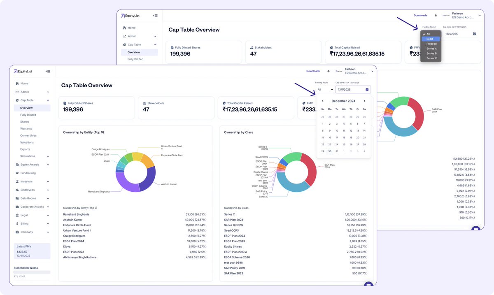Collapse the Cap Table section chevron
Screen dimensions: 494x295
pos(48,100)
